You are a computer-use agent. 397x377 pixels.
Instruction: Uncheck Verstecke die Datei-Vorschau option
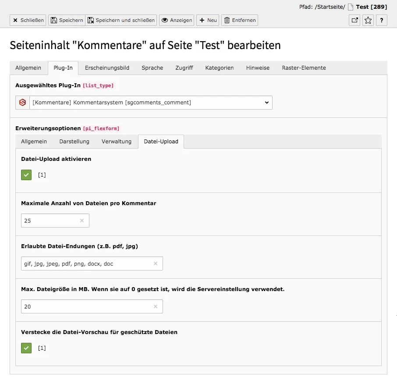[26, 348]
